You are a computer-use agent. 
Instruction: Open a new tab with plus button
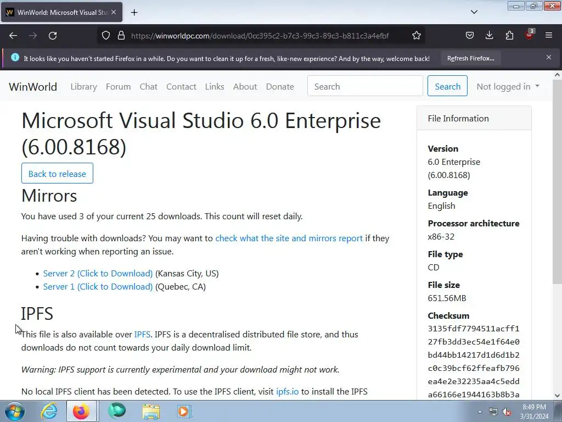(x=134, y=13)
